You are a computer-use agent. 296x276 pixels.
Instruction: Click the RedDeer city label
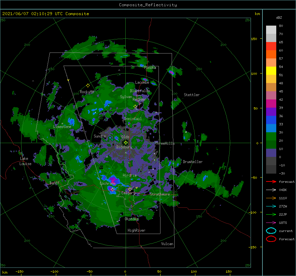coord(139,99)
